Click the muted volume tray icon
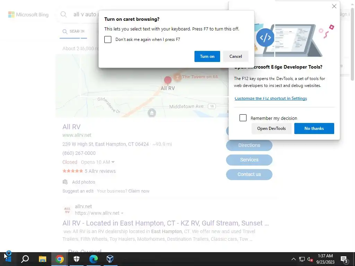Screen dimensions: 355x266 (310, 259)
